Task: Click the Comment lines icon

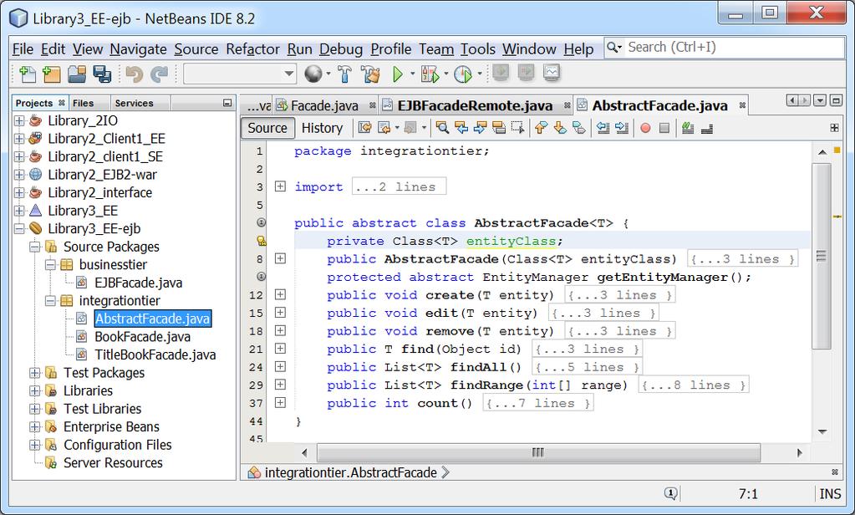Action: point(688,128)
